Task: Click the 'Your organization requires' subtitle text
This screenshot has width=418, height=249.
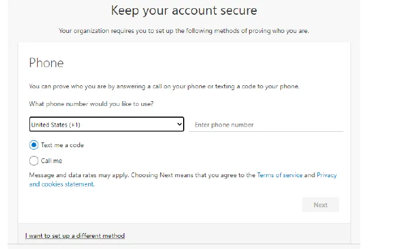Action: coord(184,31)
